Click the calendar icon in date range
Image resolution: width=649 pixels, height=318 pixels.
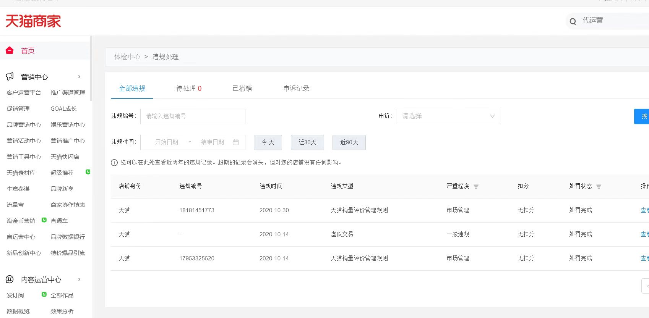click(x=235, y=142)
